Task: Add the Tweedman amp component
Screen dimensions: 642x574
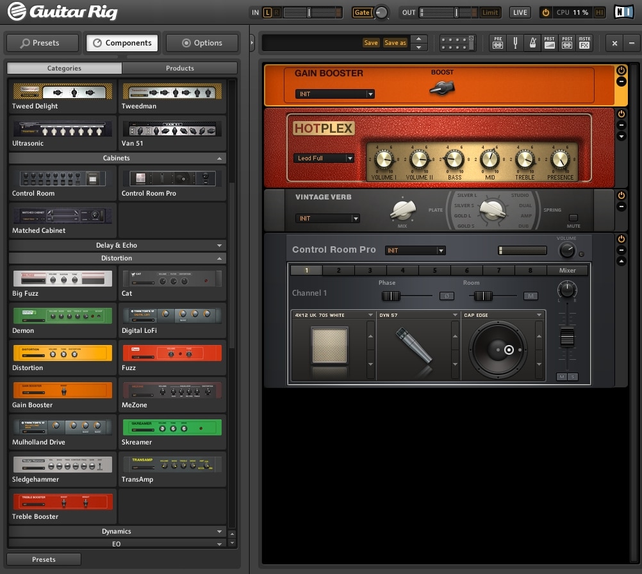Action: tap(172, 96)
